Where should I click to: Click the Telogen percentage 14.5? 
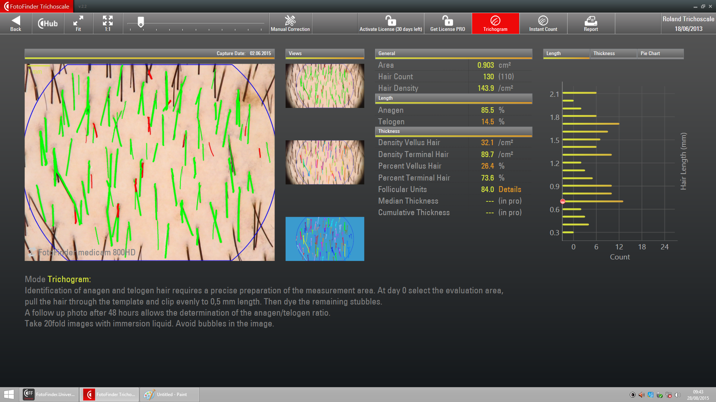(x=487, y=122)
